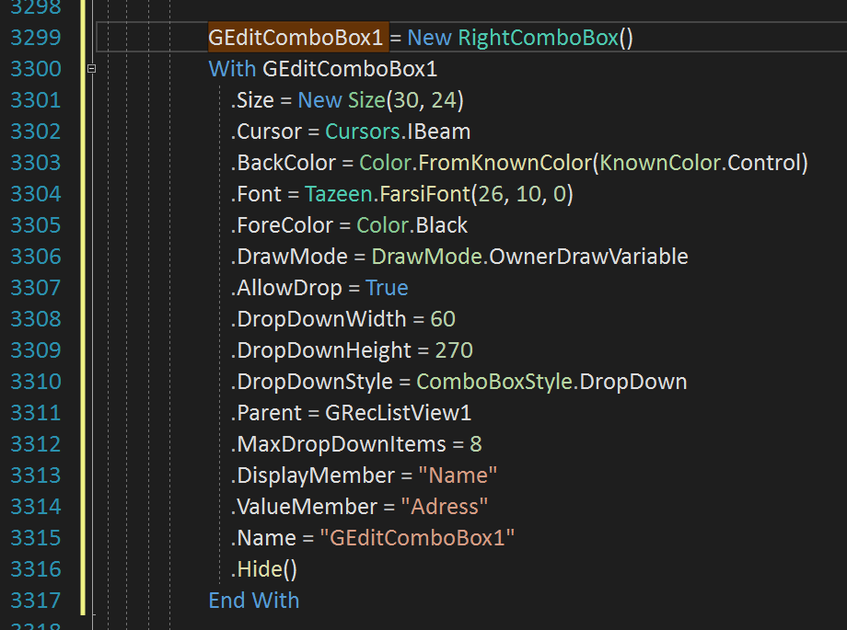
Task: Click the string "Name" on DisplayMember line
Action: [x=458, y=475]
